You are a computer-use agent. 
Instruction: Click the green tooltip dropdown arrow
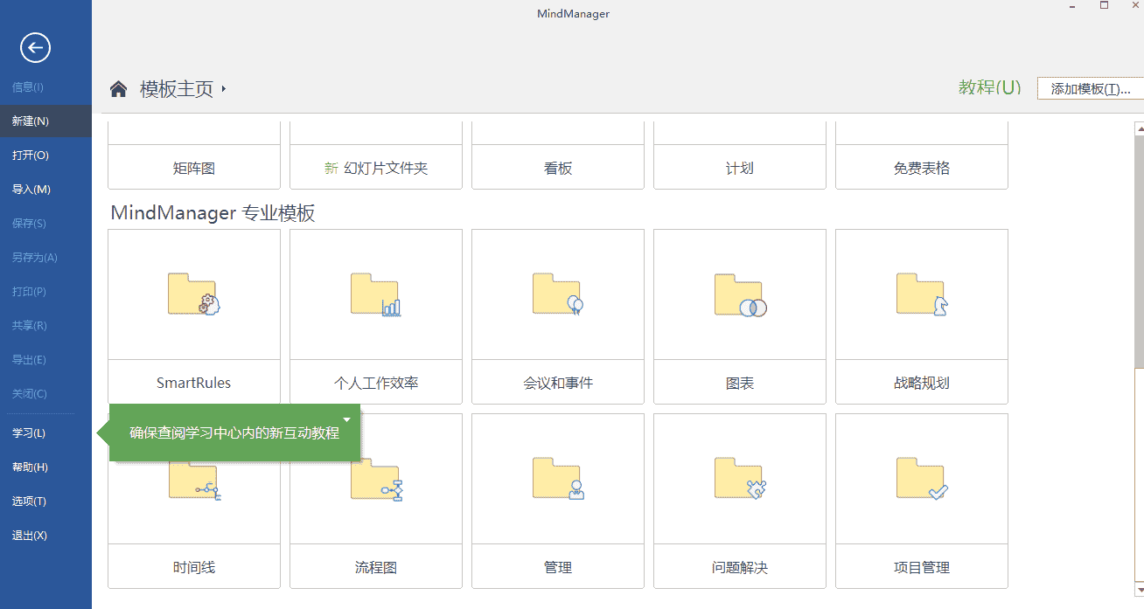347,419
